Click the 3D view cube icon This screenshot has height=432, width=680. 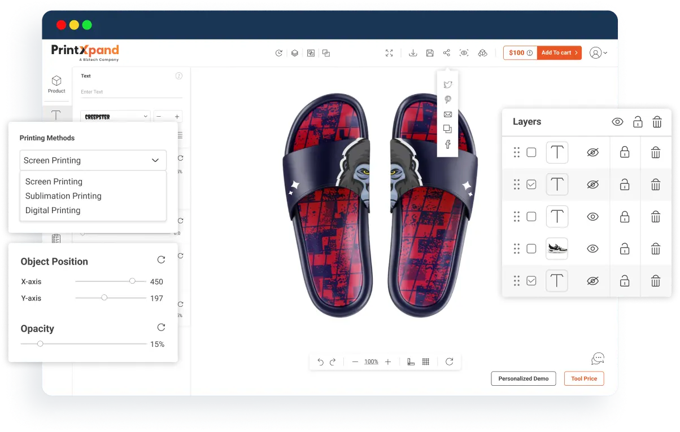click(x=482, y=53)
